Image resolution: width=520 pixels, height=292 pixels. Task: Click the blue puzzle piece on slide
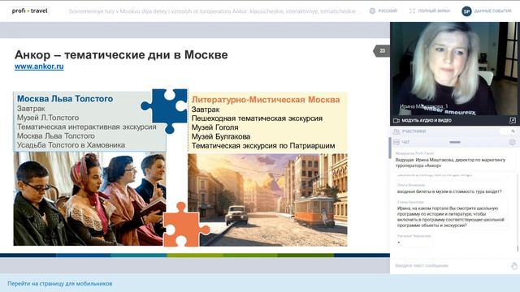pos(165,110)
